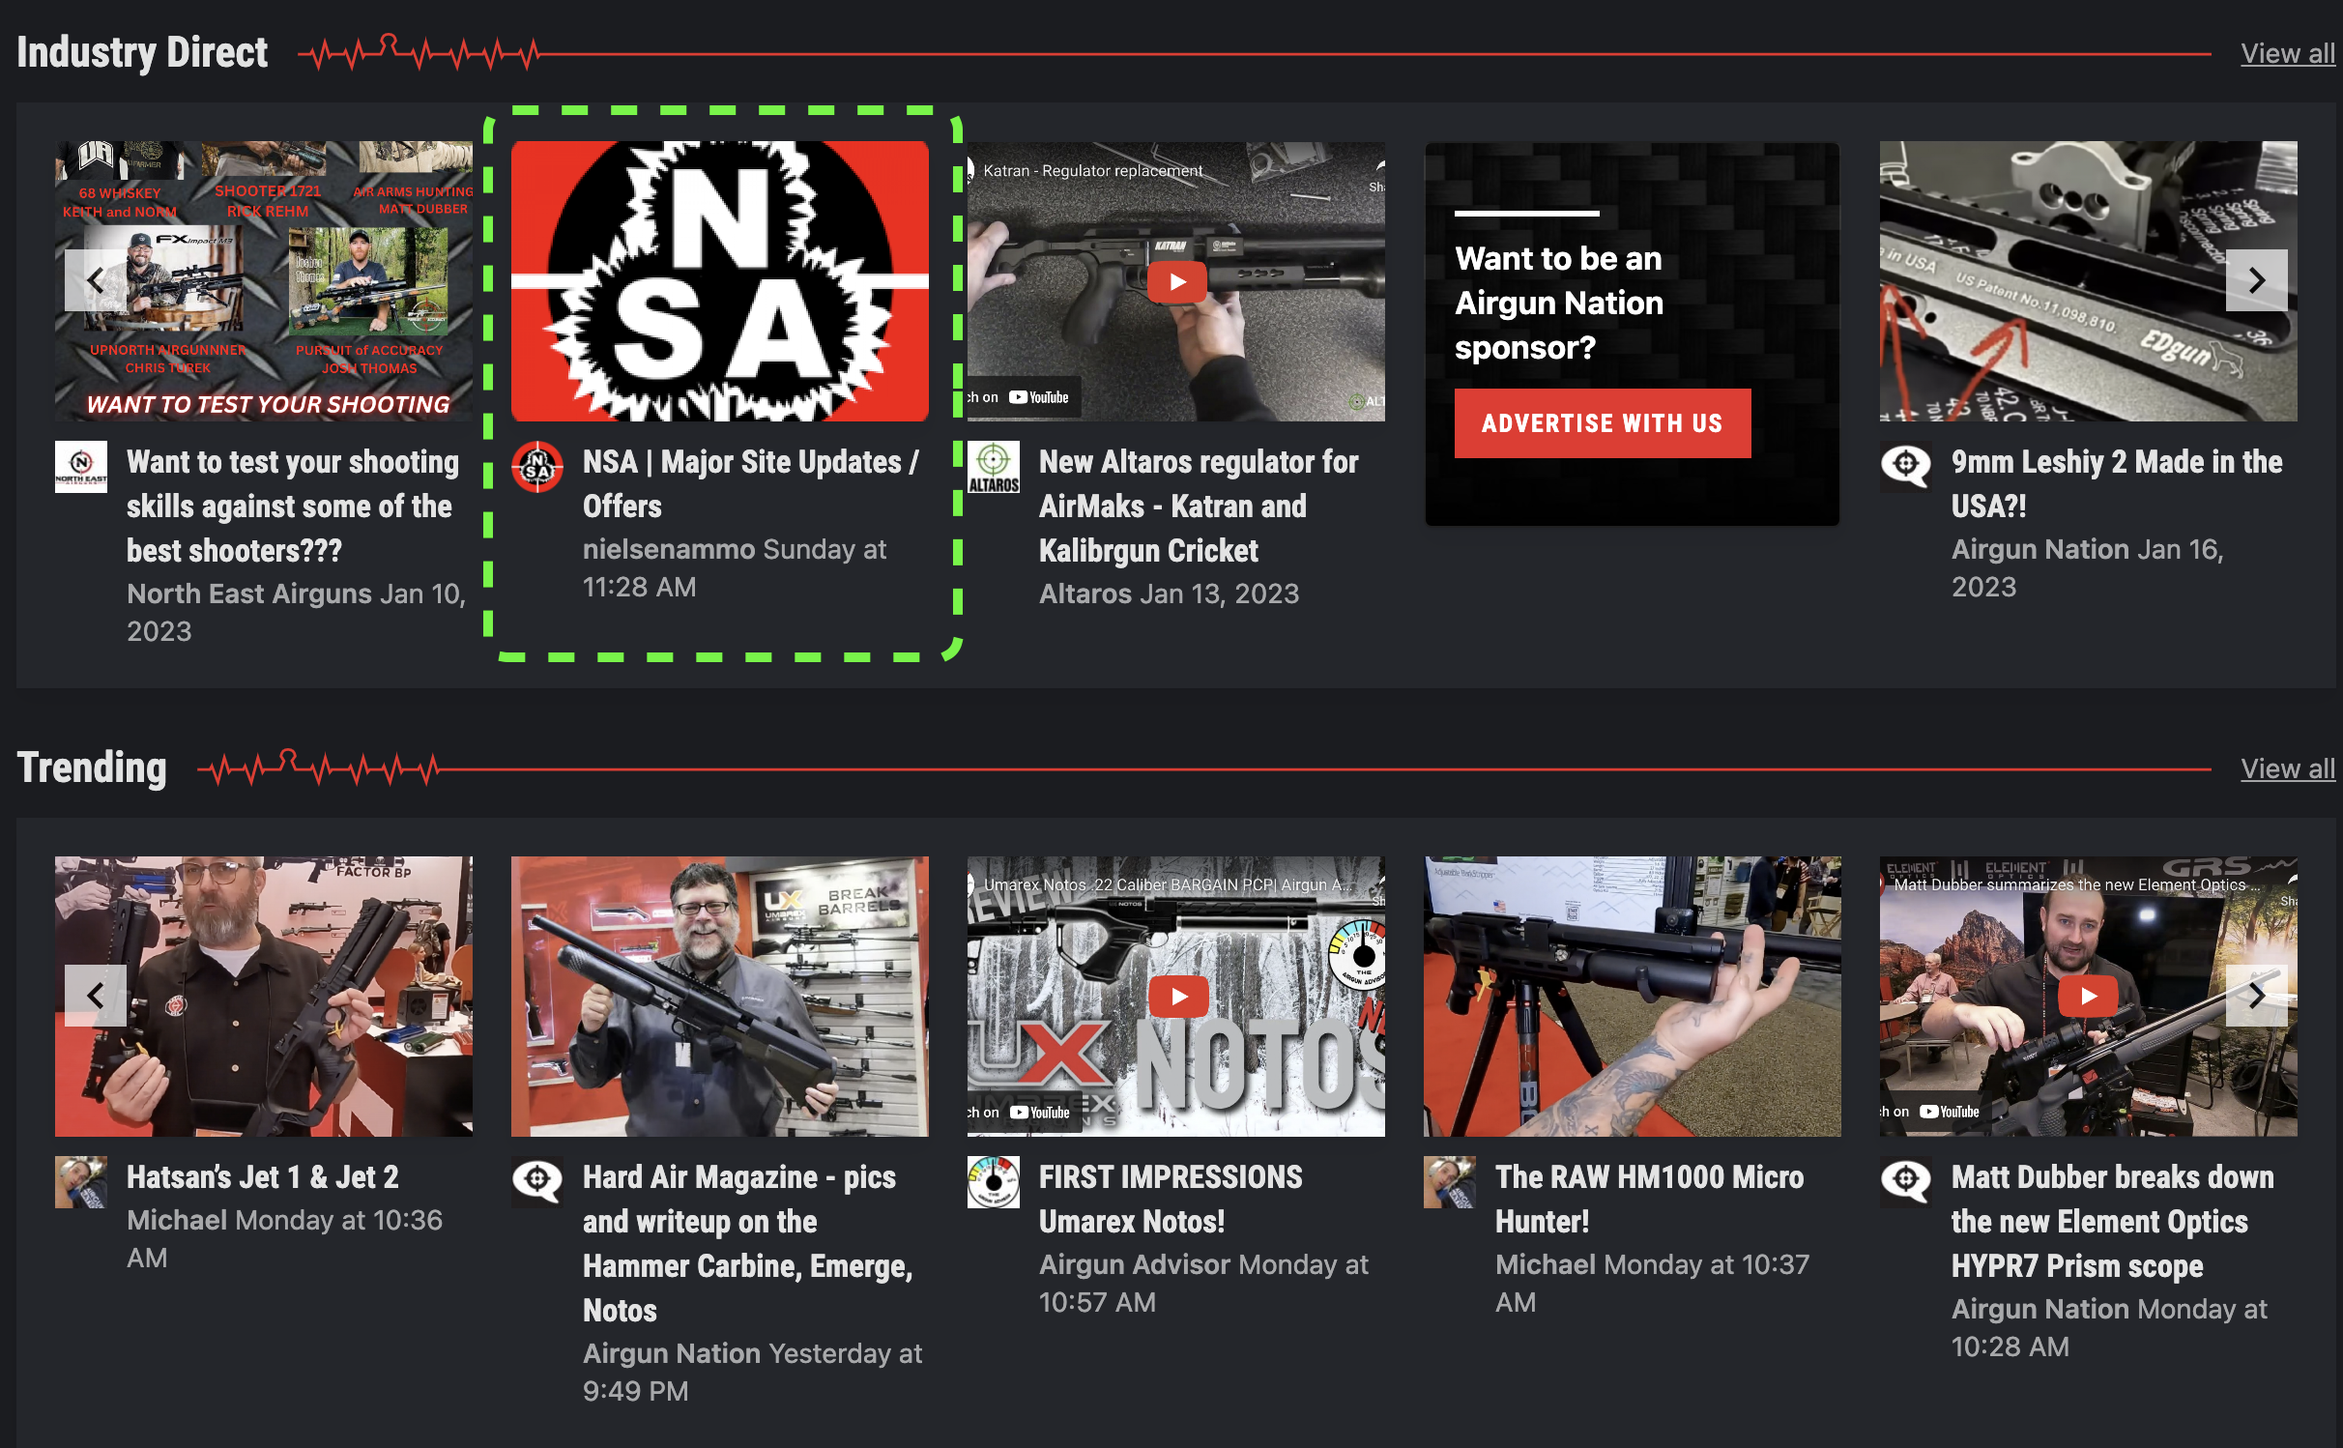Click the shooters challenge collage thumbnail
Screen dimensions: 2343x1448
point(264,281)
